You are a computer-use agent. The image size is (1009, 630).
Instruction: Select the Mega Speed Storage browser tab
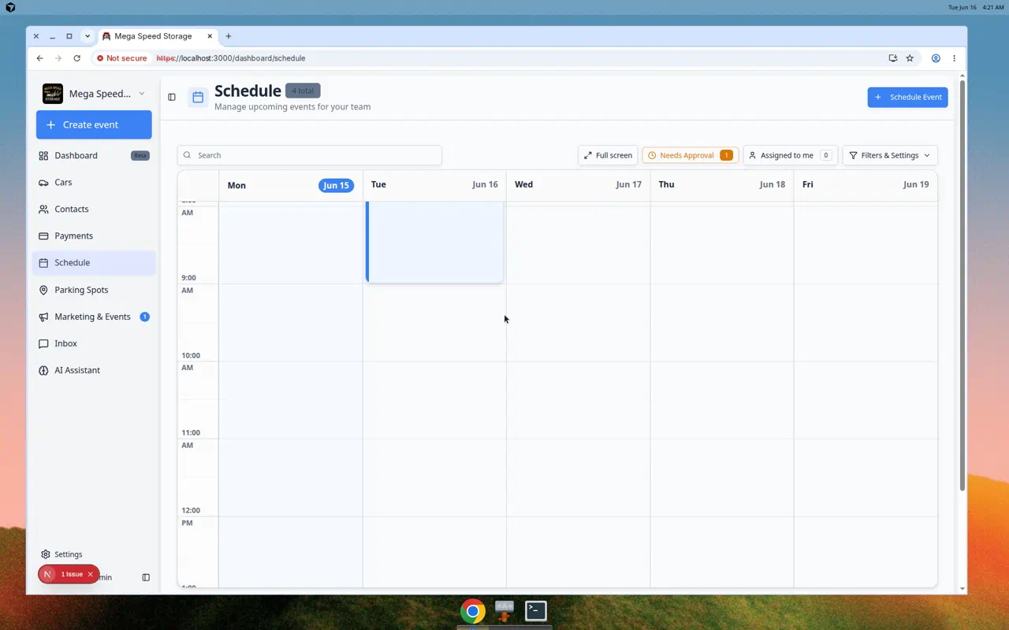point(158,36)
